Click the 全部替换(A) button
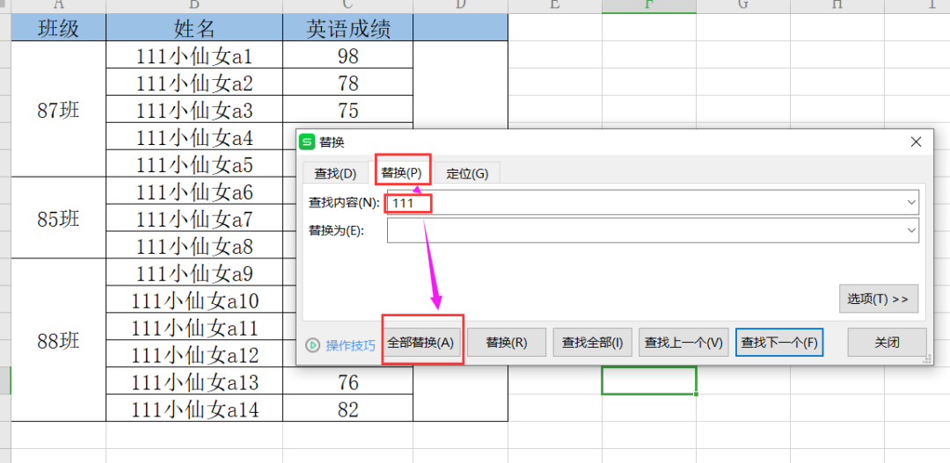 421,343
